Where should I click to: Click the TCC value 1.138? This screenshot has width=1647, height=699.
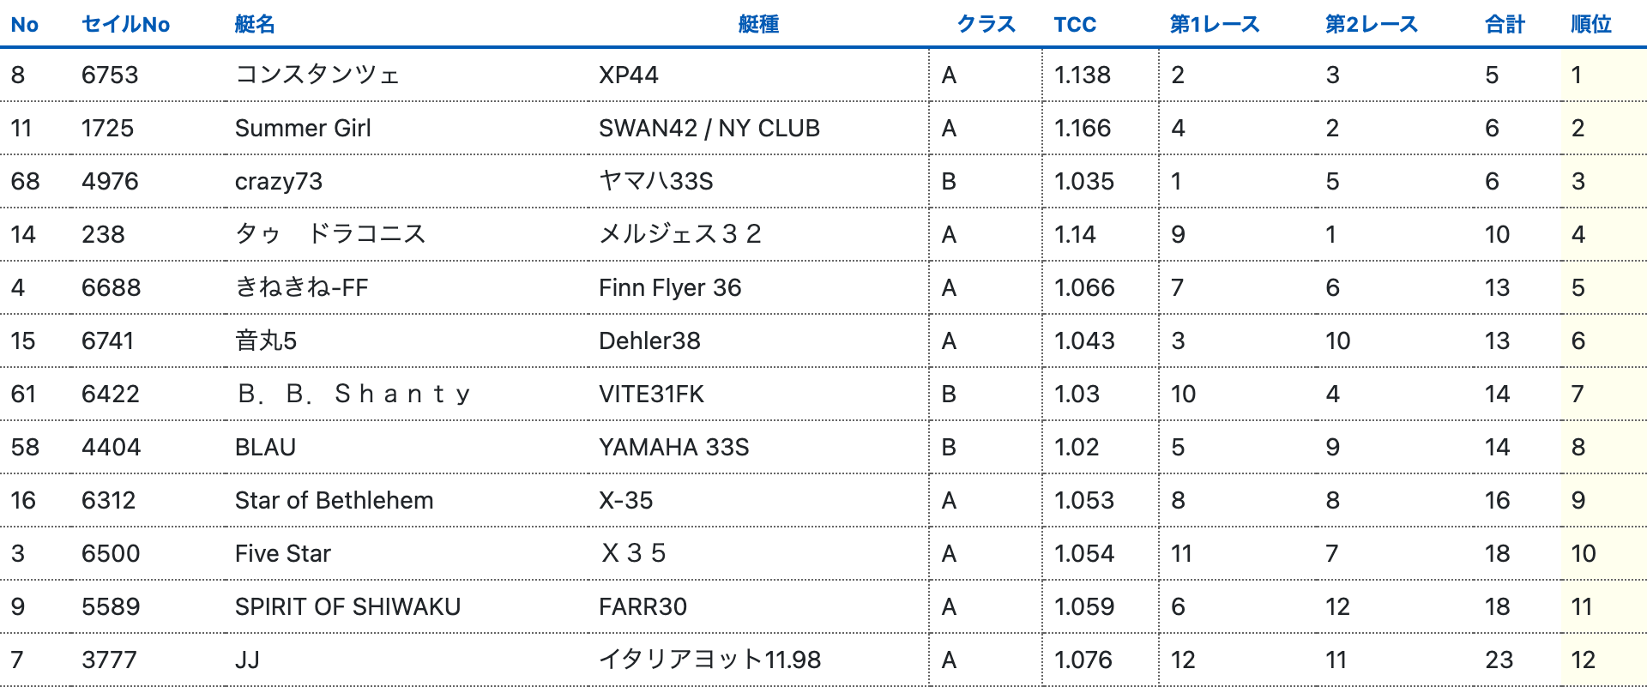(1083, 75)
